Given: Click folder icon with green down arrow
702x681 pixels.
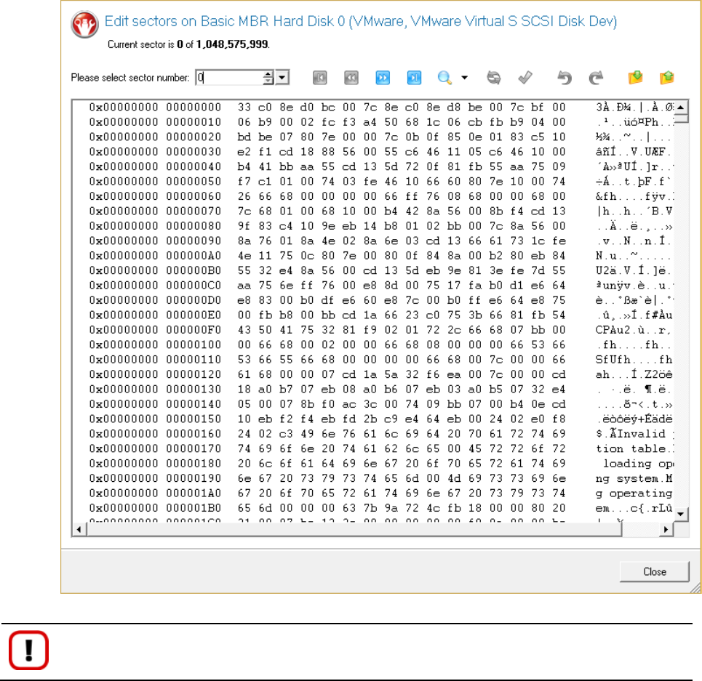Looking at the screenshot, I should [635, 77].
